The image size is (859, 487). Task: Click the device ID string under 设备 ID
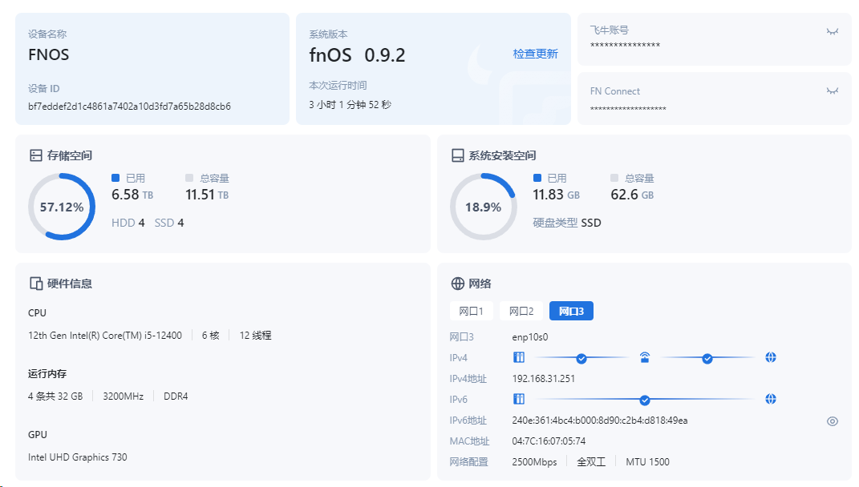129,106
